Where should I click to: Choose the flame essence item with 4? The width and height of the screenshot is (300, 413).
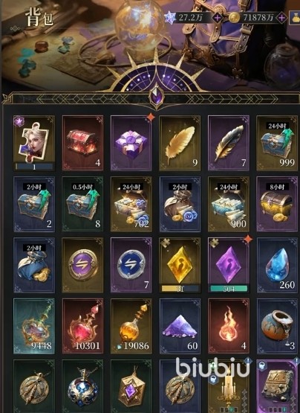(229, 326)
